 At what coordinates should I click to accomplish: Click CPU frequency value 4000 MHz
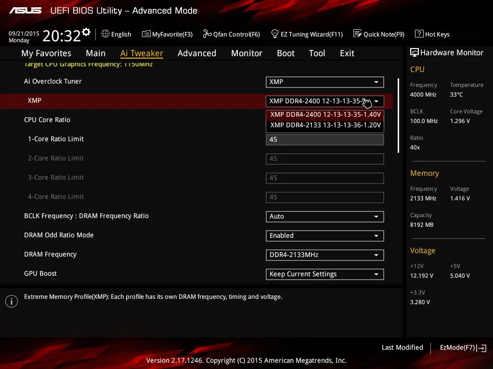pos(423,95)
